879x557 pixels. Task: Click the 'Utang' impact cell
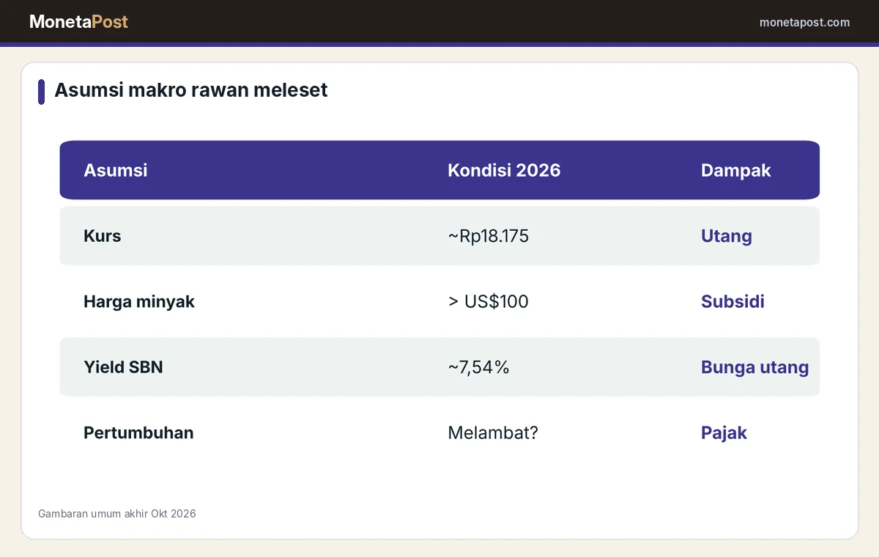727,236
